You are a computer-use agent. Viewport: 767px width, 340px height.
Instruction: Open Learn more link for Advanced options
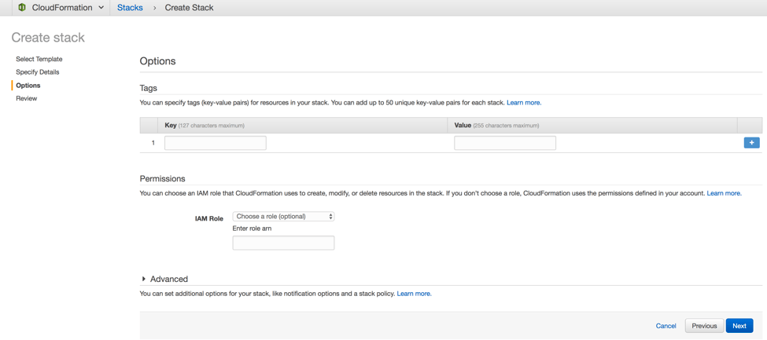[x=414, y=294]
